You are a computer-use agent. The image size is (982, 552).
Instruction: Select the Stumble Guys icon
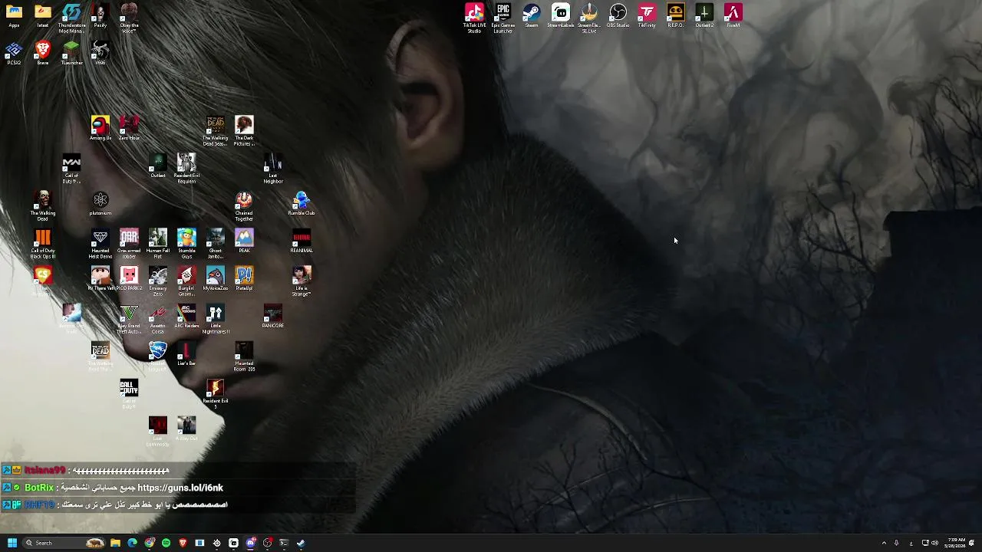pyautogui.click(x=186, y=243)
